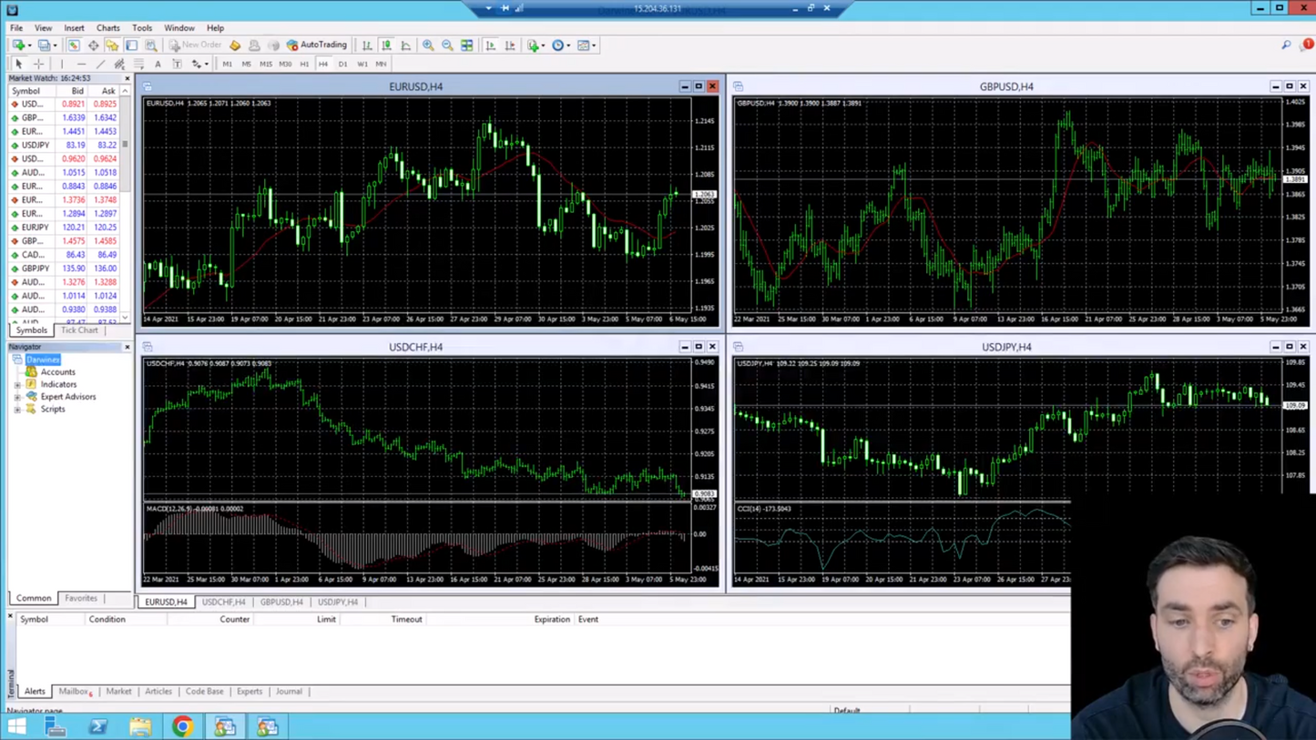Viewport: 1316px width, 740px height.
Task: Open the Profiles toolbar icon
Action: tap(43, 45)
